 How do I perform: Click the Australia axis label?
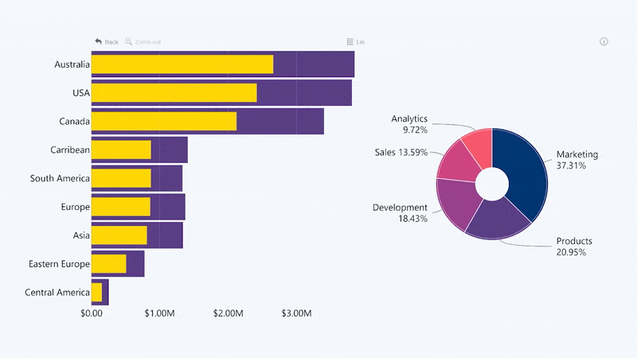click(x=72, y=64)
